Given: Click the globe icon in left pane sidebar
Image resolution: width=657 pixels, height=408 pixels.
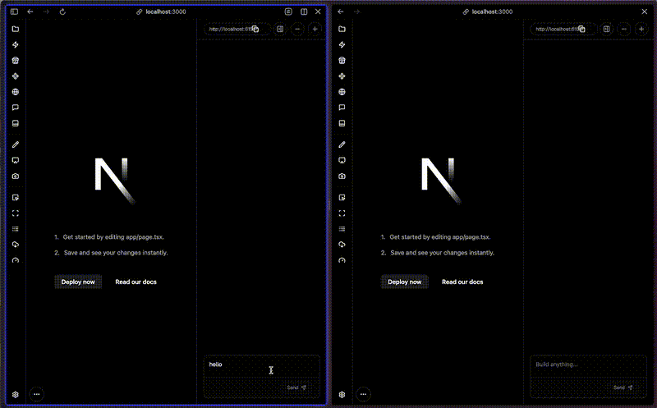Looking at the screenshot, I should [16, 92].
